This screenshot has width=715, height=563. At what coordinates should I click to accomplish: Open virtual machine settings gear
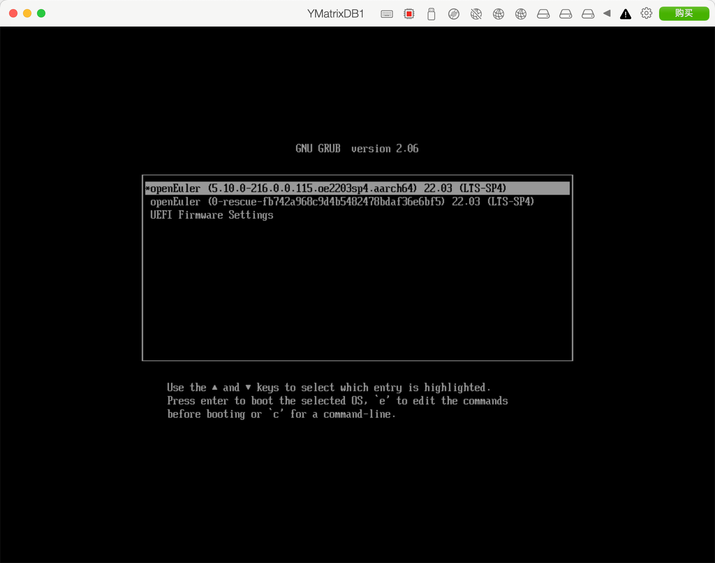click(646, 13)
